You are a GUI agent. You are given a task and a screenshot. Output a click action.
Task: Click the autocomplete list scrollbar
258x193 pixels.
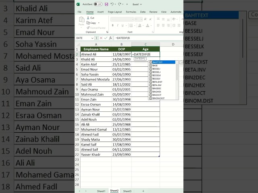pyautogui.click(x=177, y=72)
